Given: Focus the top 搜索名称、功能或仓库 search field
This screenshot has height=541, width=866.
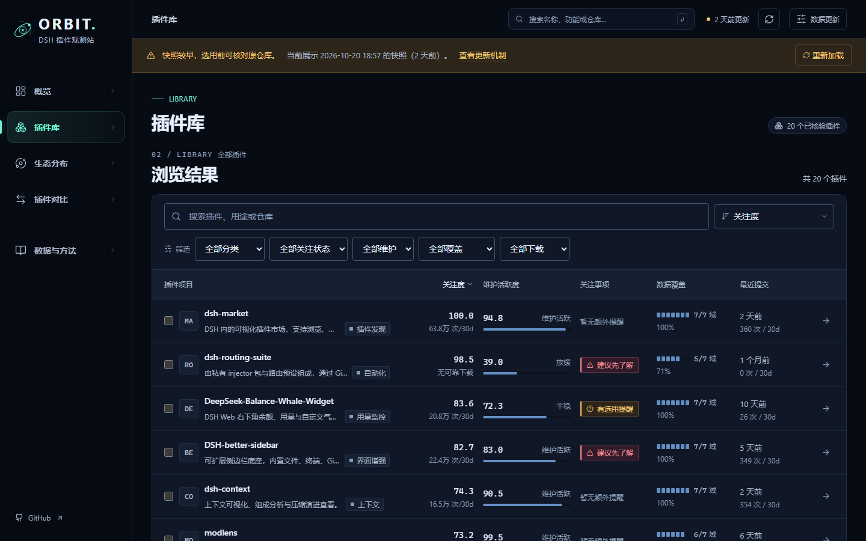Looking at the screenshot, I should click(601, 19).
